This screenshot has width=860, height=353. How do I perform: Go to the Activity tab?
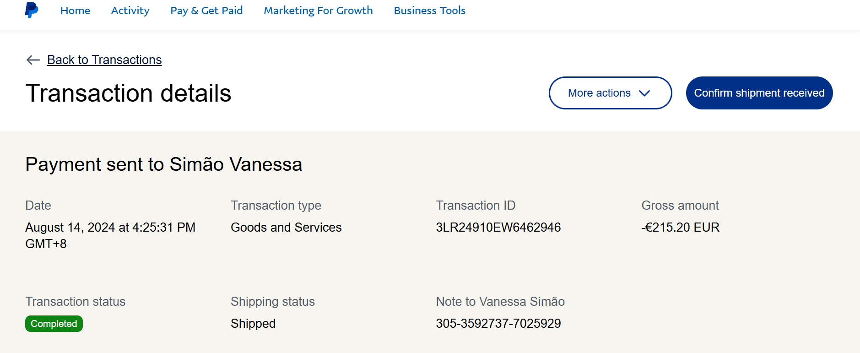pyautogui.click(x=130, y=11)
